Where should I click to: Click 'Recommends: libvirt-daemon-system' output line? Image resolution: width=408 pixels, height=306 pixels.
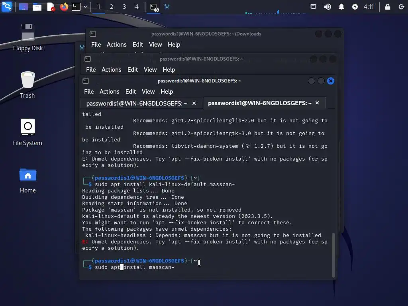230,146
